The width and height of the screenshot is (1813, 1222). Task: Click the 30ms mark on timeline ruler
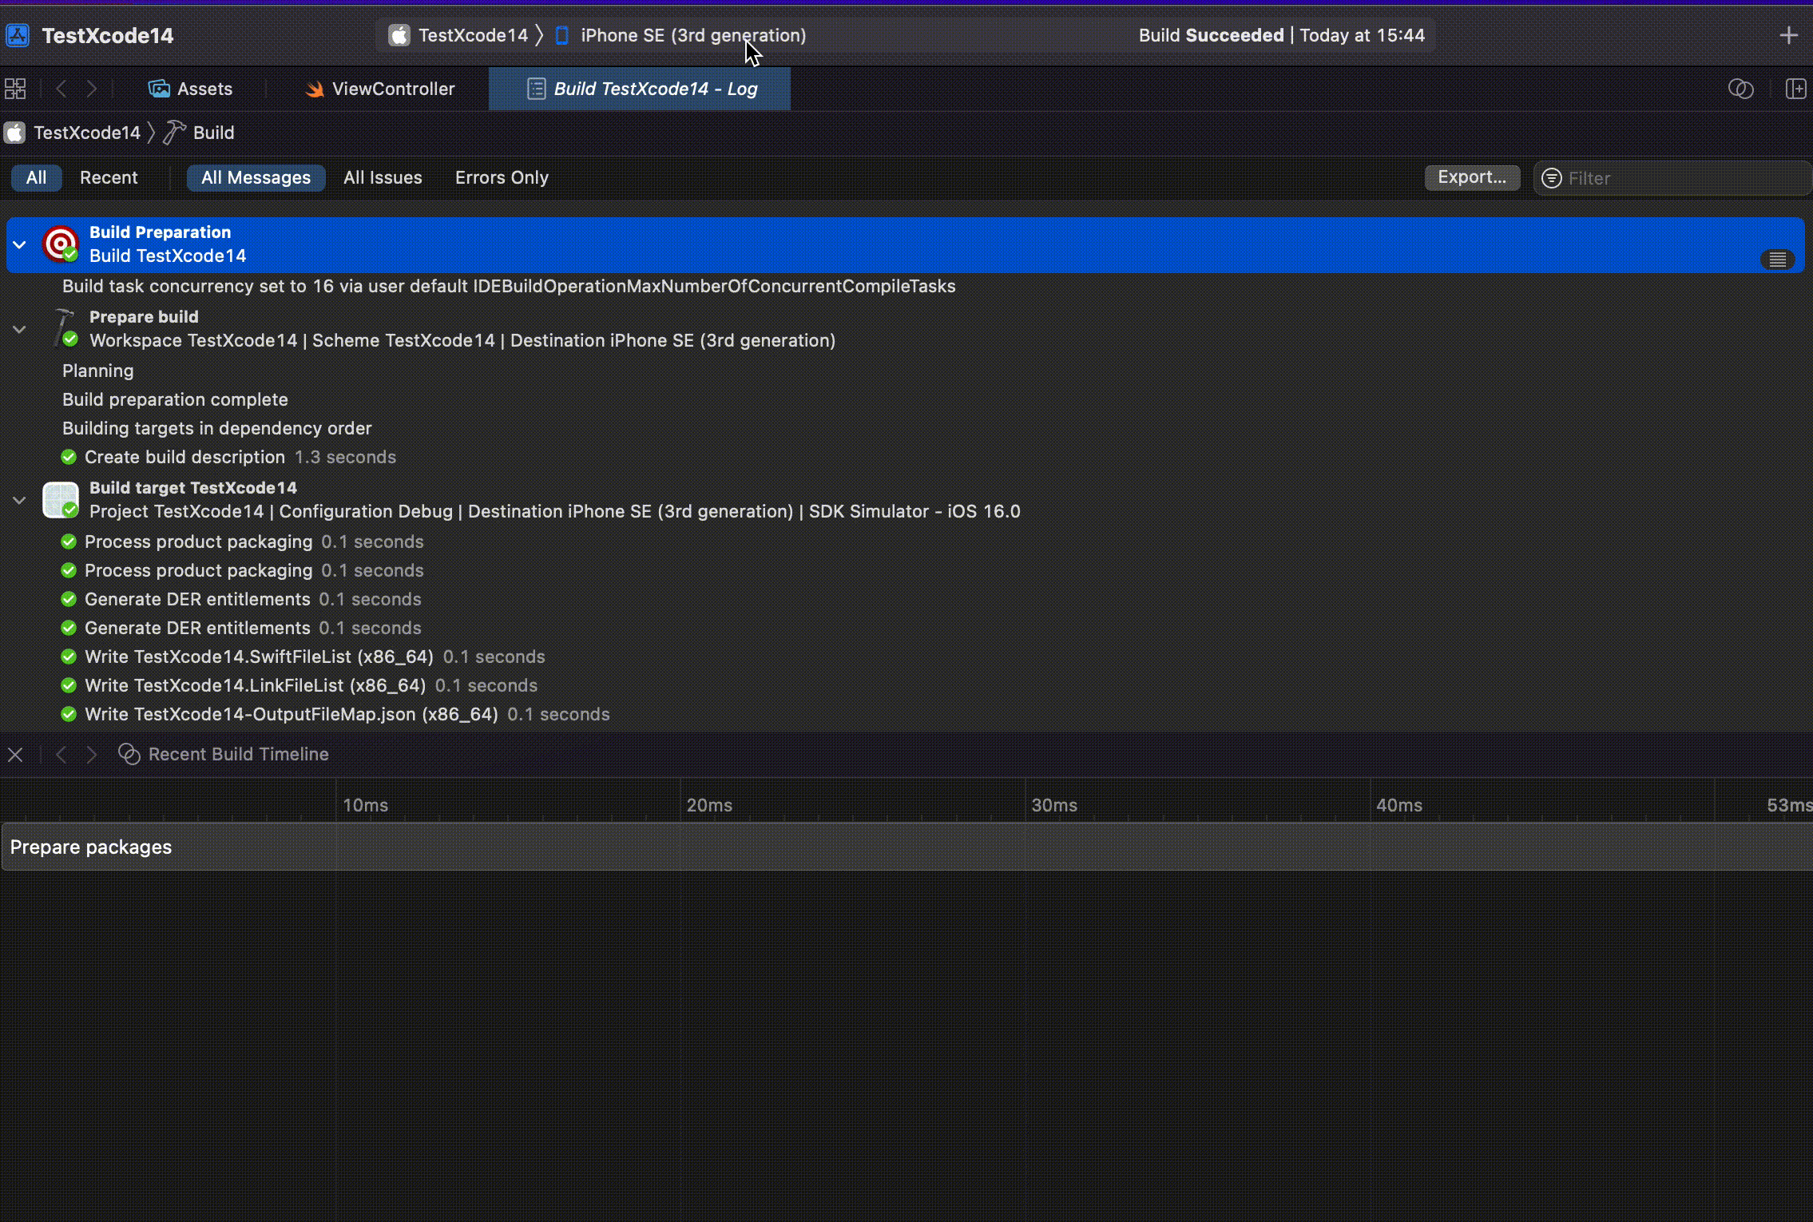[x=1054, y=805]
